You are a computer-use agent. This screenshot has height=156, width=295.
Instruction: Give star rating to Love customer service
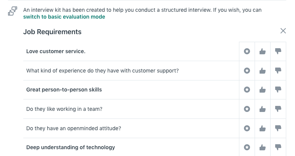pos(247,51)
